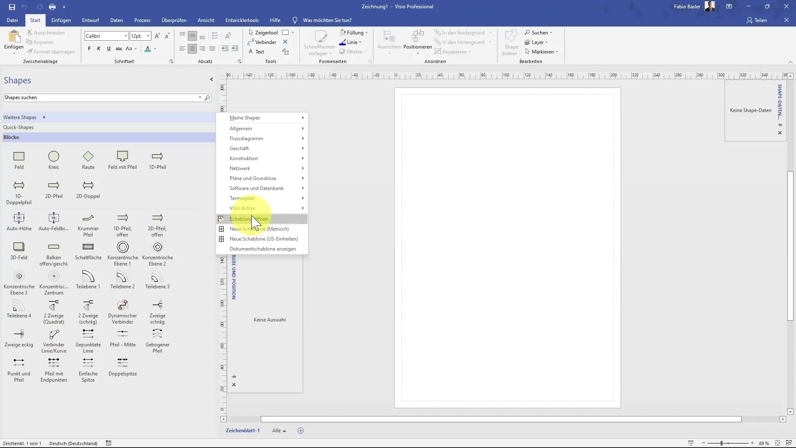This screenshot has height=448, width=796.
Task: Select the Punkt und Pfeil shape
Action: point(19,370)
